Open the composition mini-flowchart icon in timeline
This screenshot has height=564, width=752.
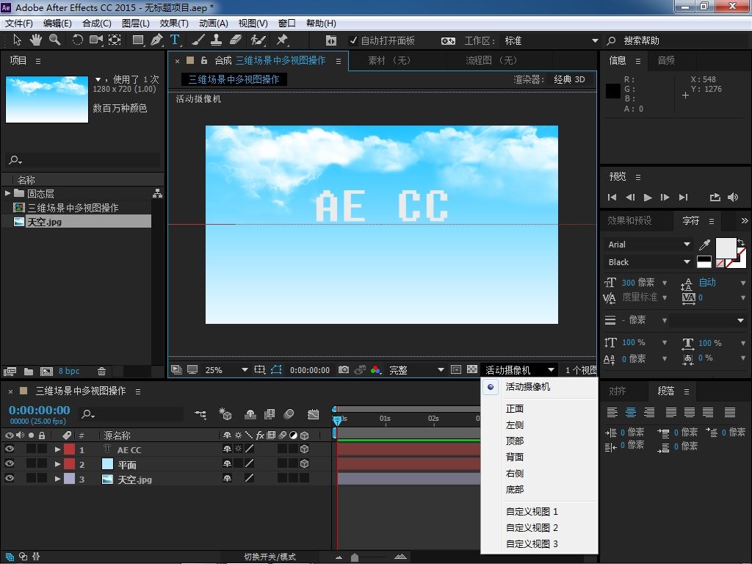click(200, 414)
